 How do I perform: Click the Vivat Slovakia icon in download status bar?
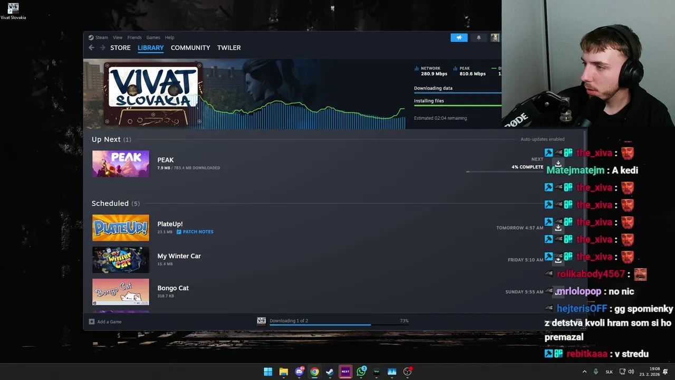coord(261,321)
